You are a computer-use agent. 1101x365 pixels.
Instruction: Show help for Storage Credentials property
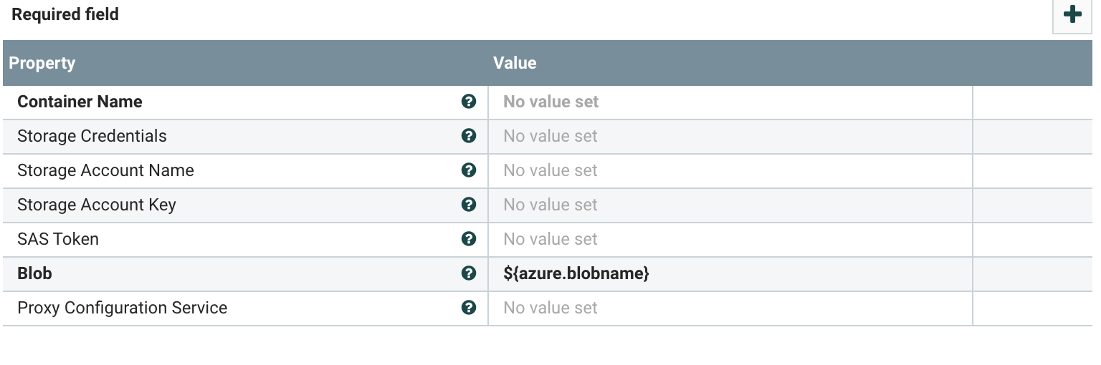(x=469, y=136)
